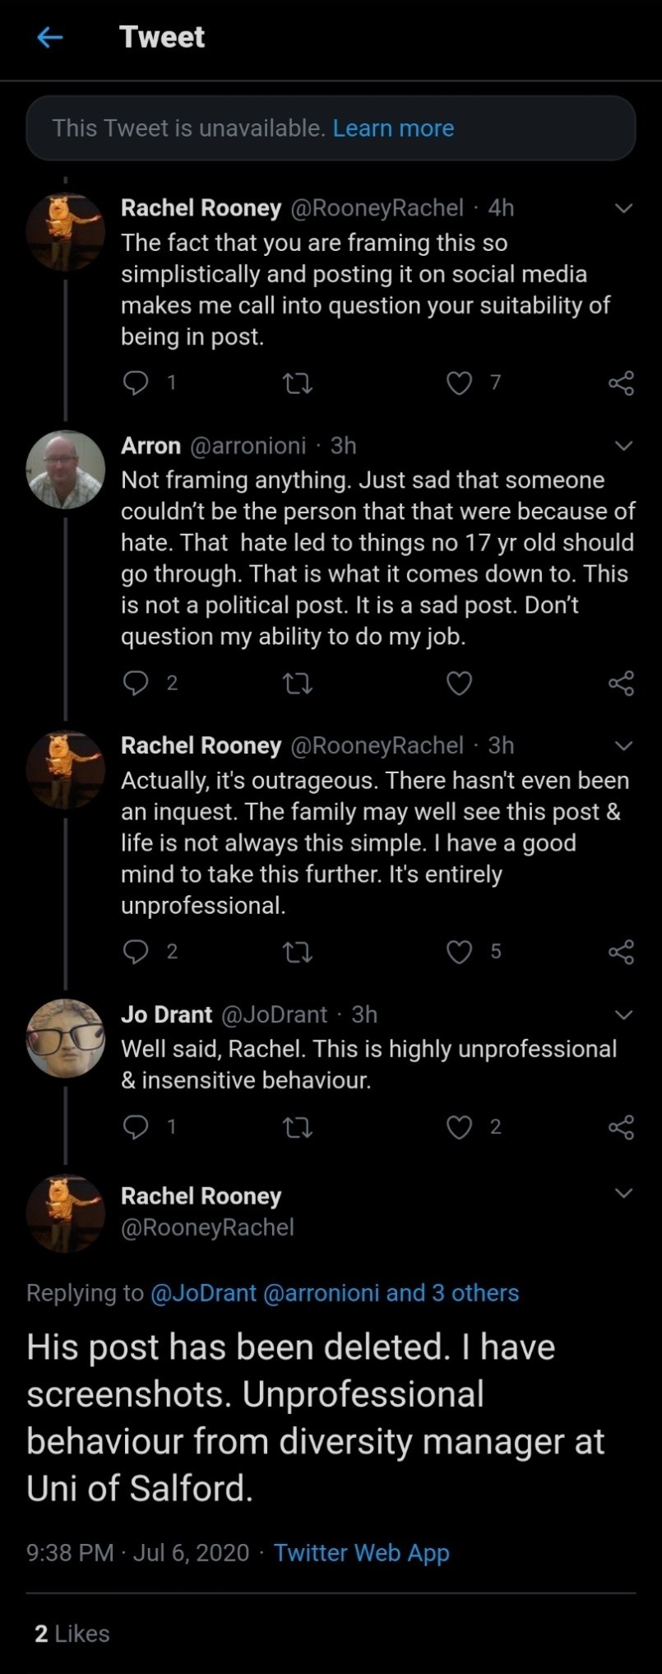Expand options chevron on Jo Drant's tweet
Image resolution: width=662 pixels, height=1674 pixels.
624,1014
